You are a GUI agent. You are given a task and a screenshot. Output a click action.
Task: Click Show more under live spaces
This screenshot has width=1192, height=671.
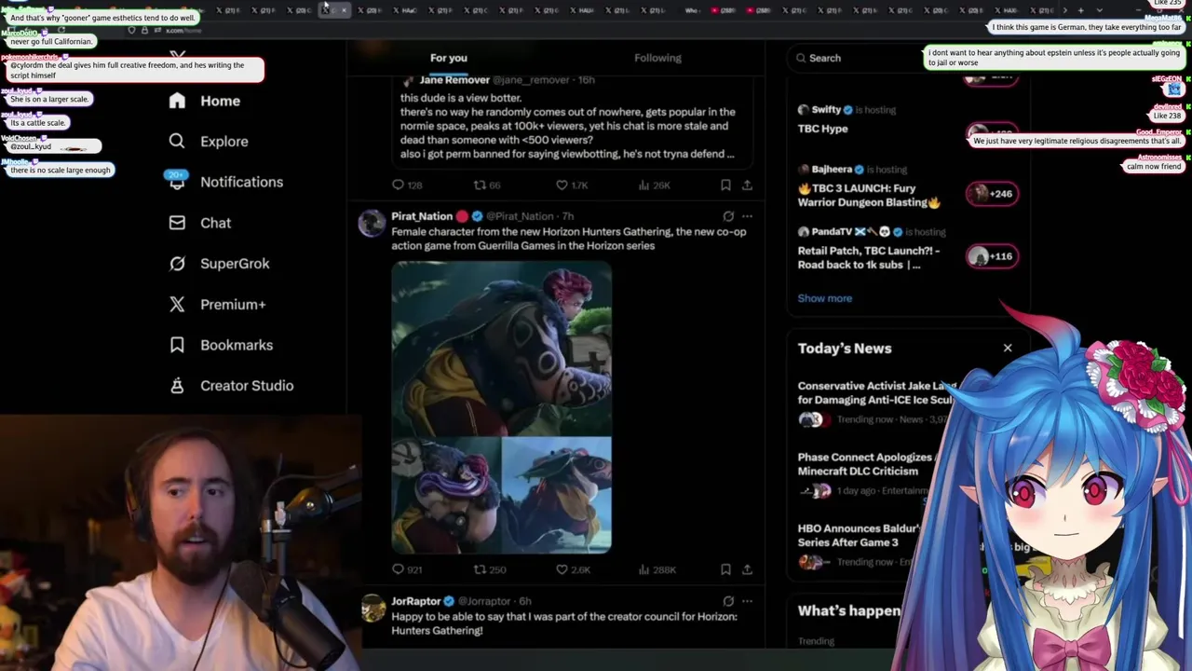[825, 298]
